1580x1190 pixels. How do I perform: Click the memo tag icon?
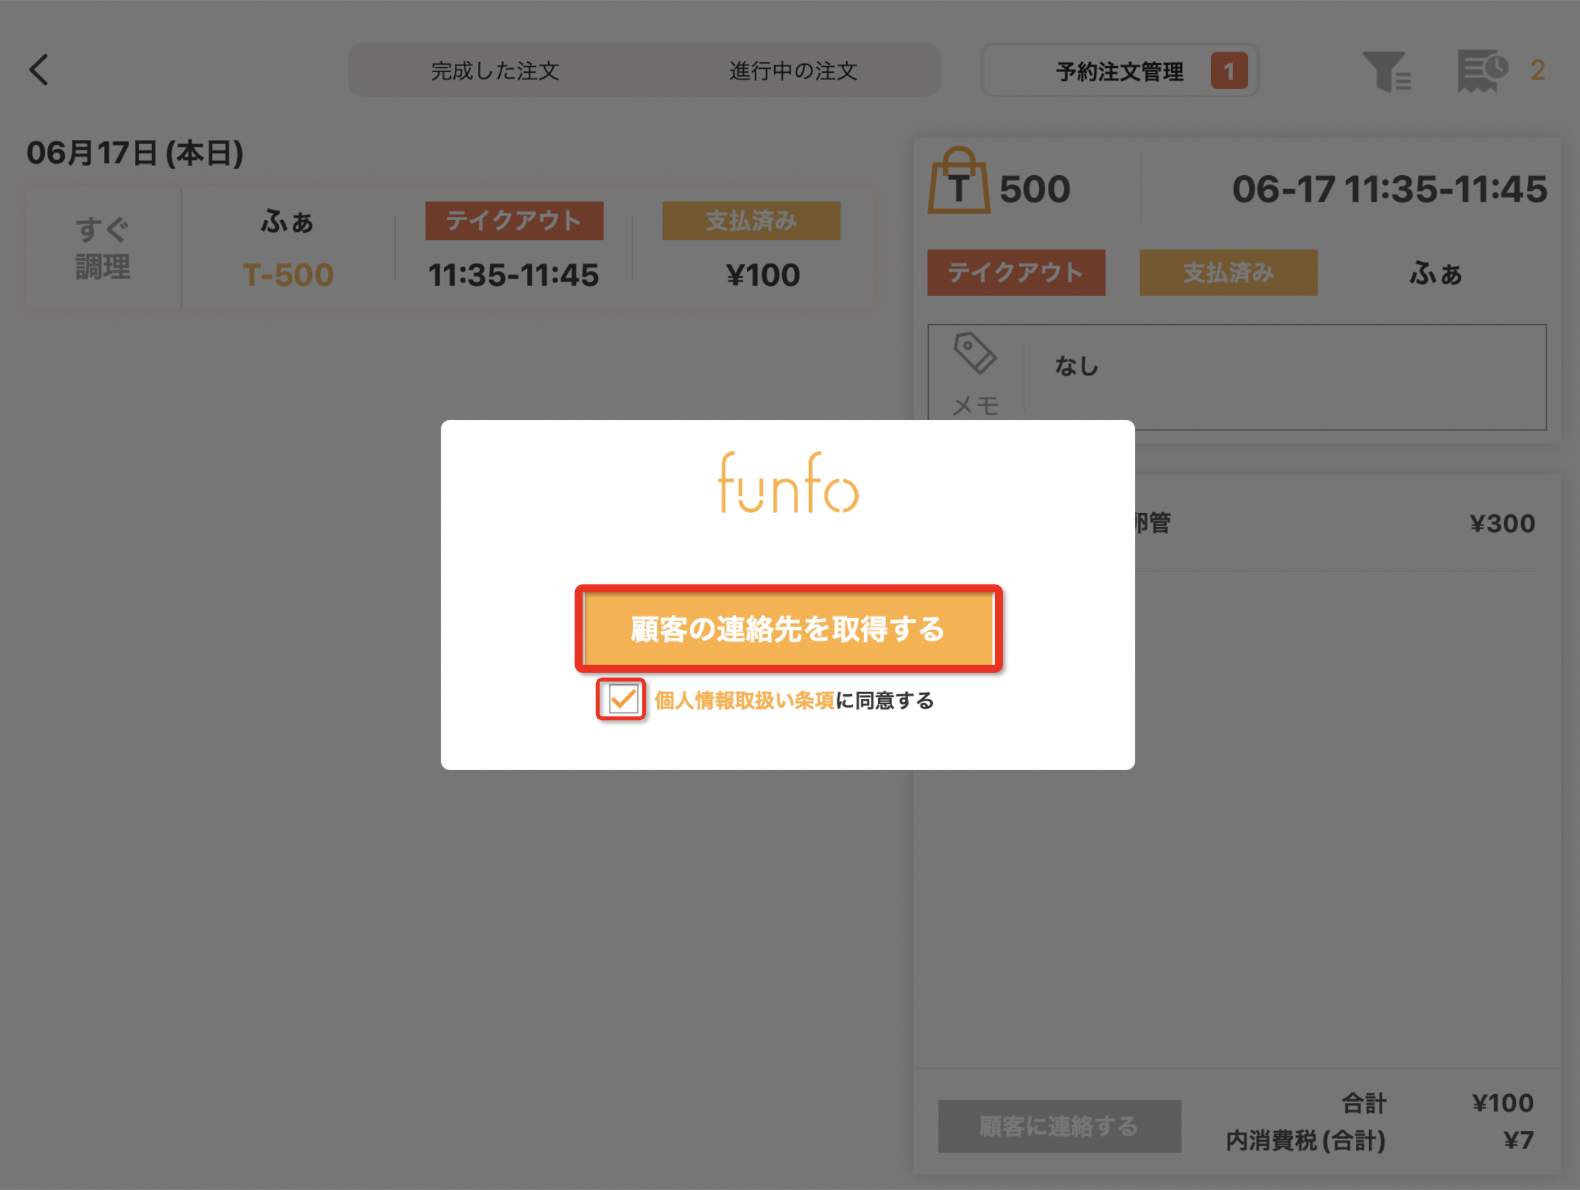(974, 353)
